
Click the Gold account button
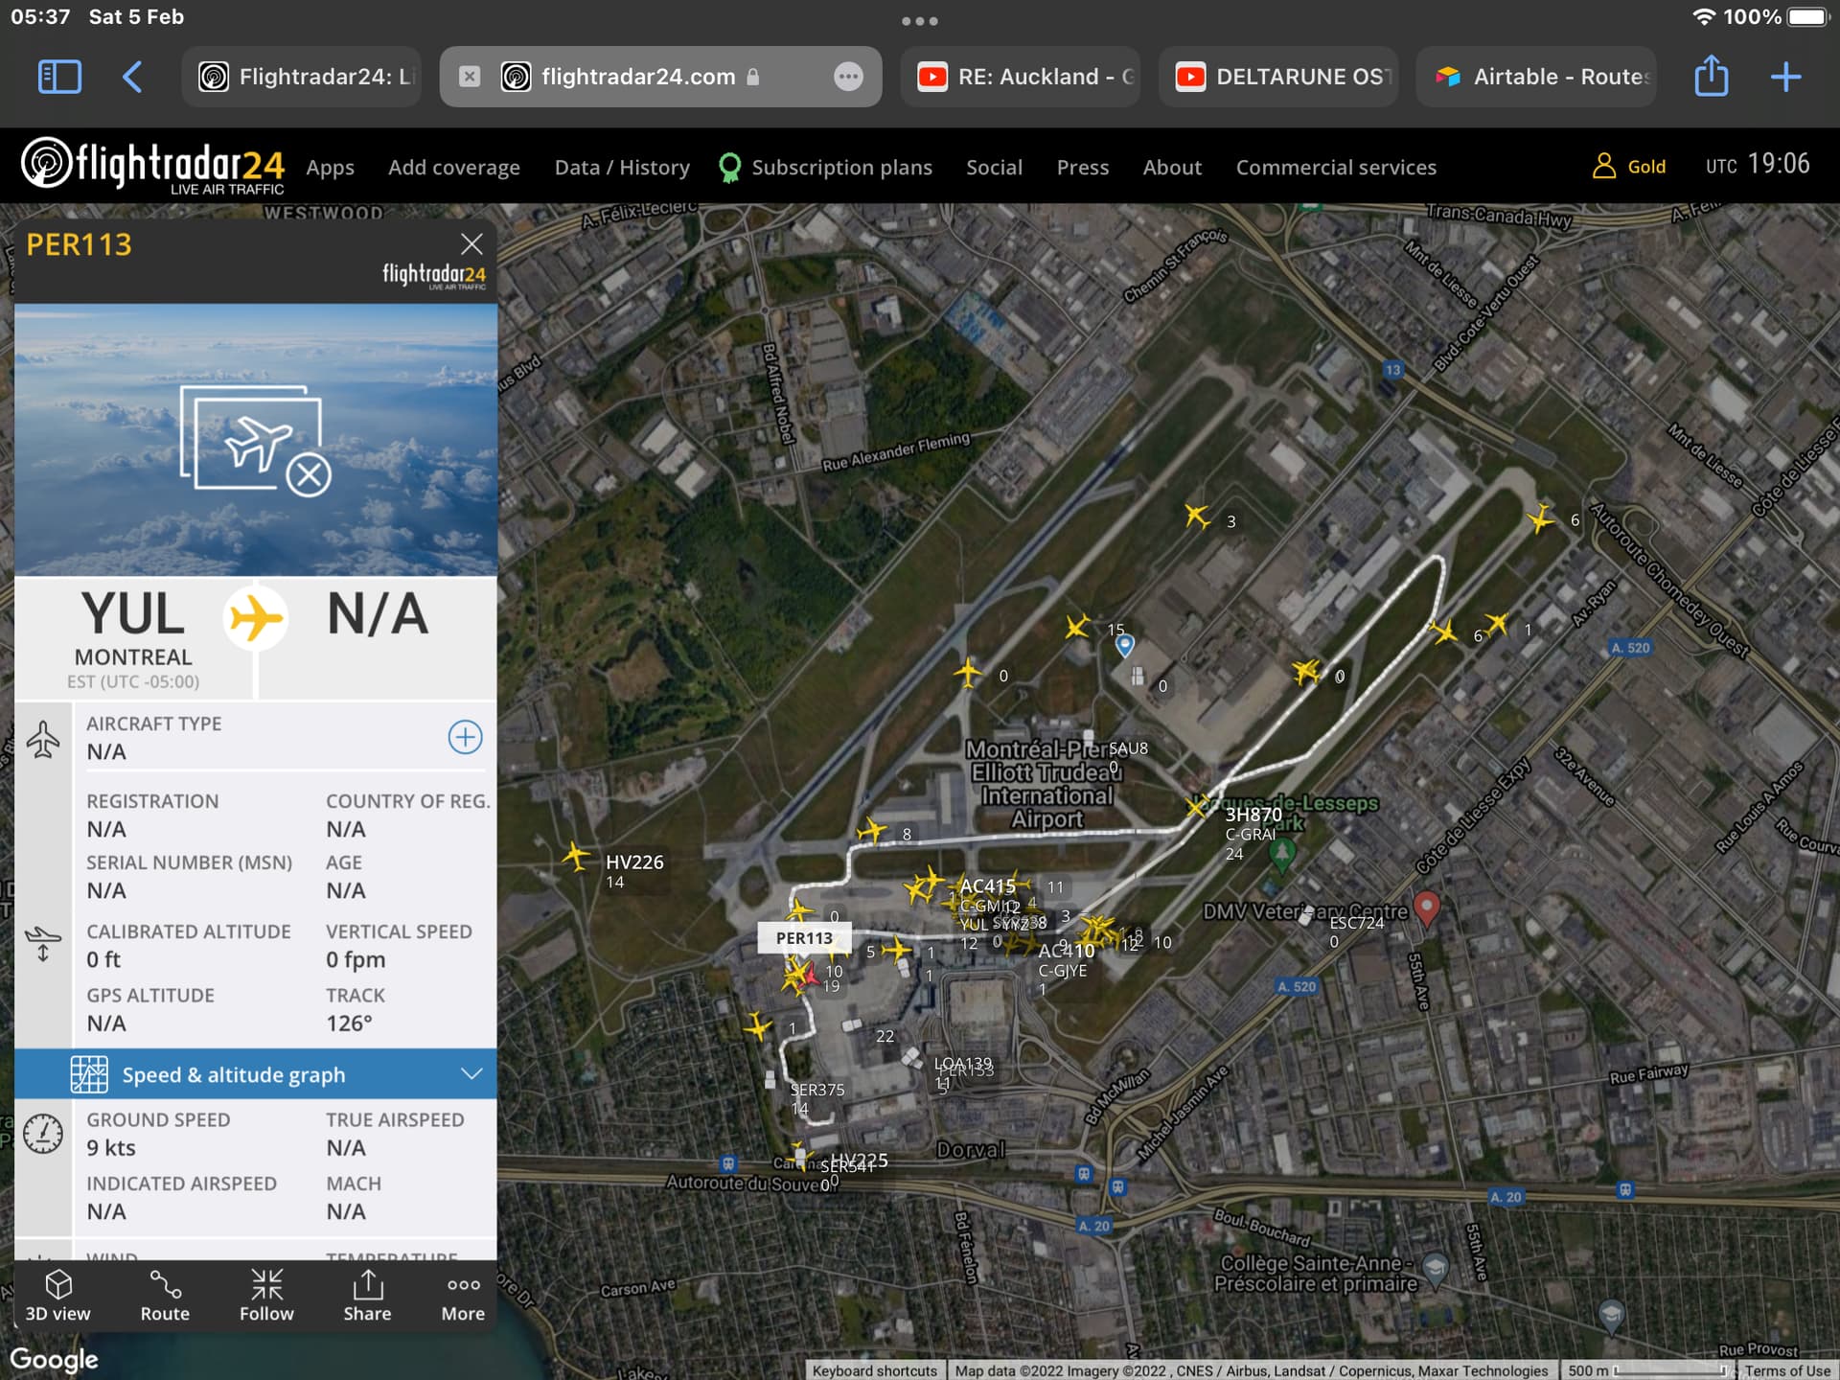1629,167
